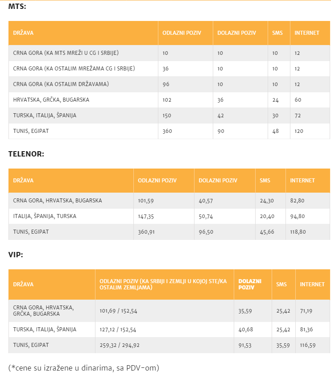Click row Crna Gora ka MTS mreži

click(169, 53)
